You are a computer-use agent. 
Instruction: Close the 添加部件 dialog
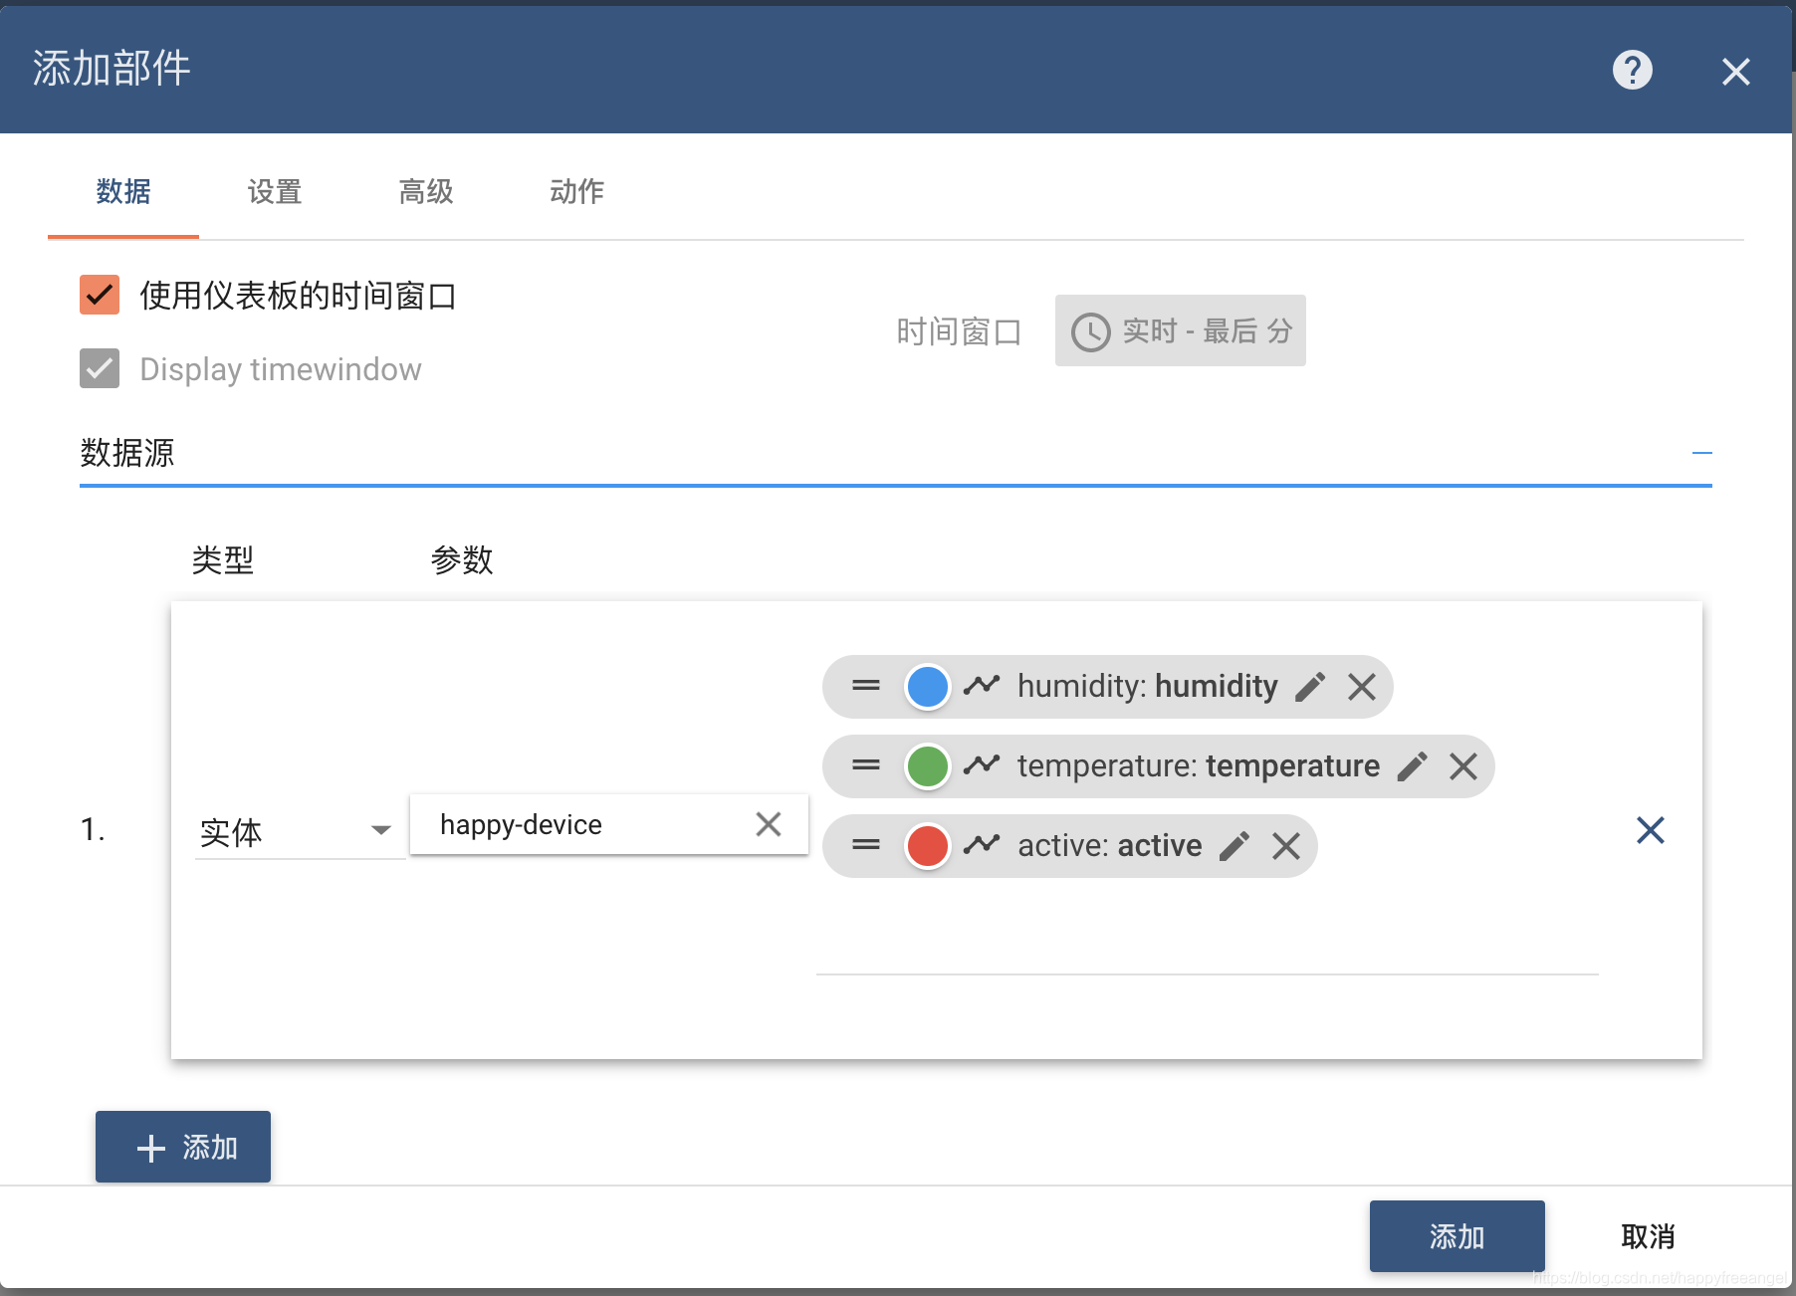pyautogui.click(x=1735, y=71)
